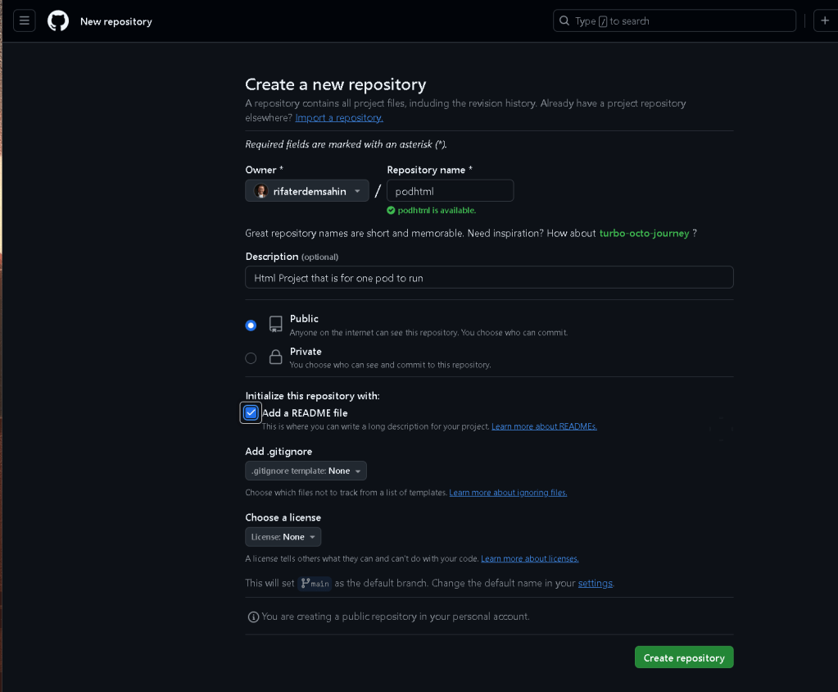Click the 'podhtml is available.' message
The width and height of the screenshot is (838, 692).
click(437, 210)
